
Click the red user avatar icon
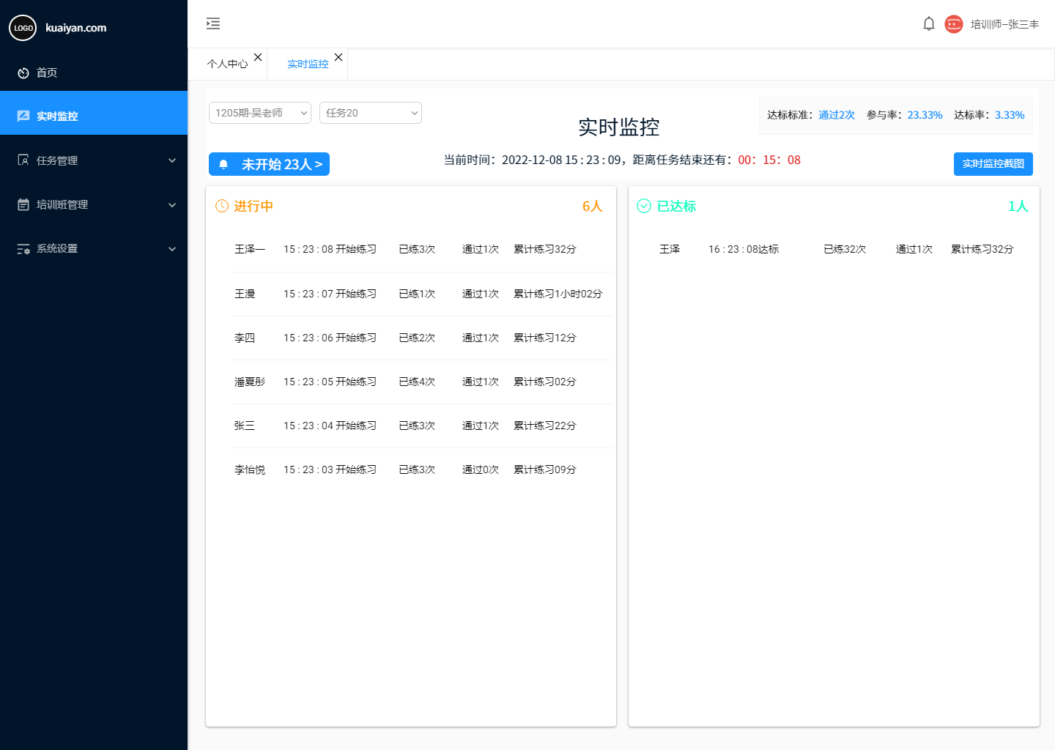953,24
